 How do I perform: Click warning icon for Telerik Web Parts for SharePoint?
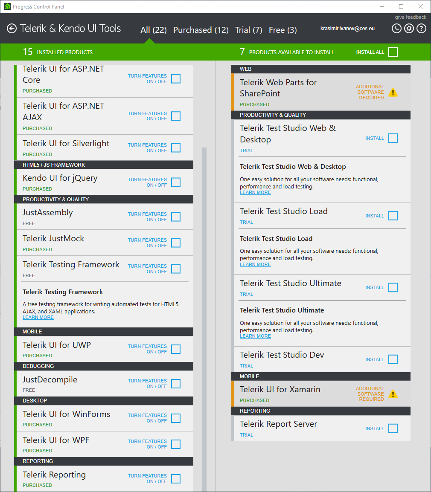pyautogui.click(x=393, y=93)
